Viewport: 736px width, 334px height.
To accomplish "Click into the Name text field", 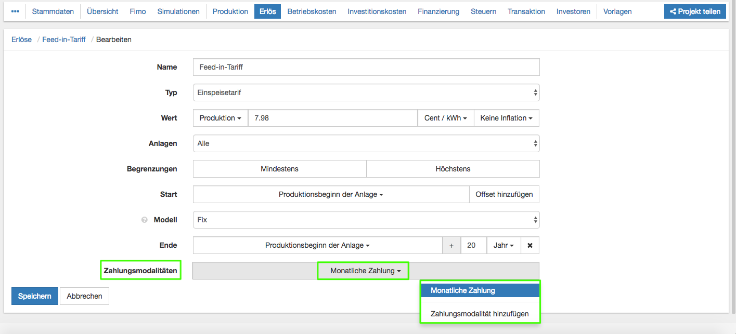I will [x=366, y=67].
